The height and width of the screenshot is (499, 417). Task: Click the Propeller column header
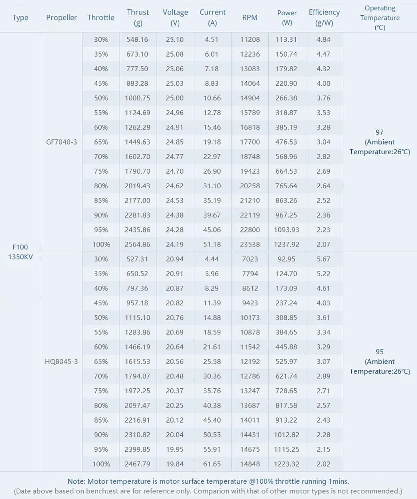pyautogui.click(x=62, y=17)
